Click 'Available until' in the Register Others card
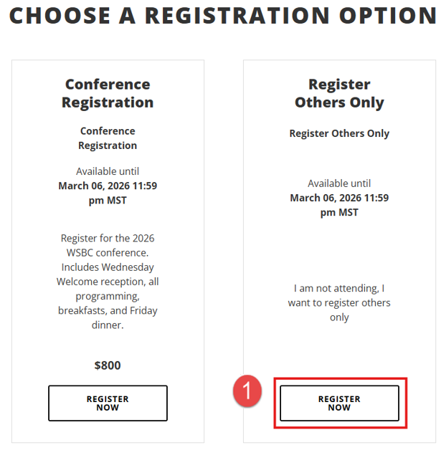Screen dimensions: 441x450 pos(339,183)
